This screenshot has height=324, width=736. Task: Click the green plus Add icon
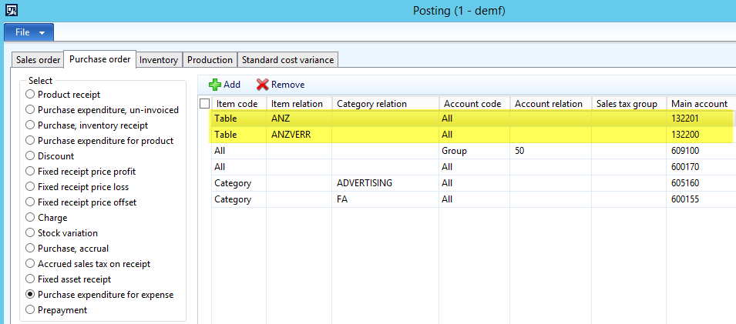click(x=215, y=85)
